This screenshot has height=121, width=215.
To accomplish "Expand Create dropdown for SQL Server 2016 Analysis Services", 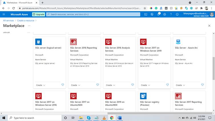I will click(x=111, y=85).
